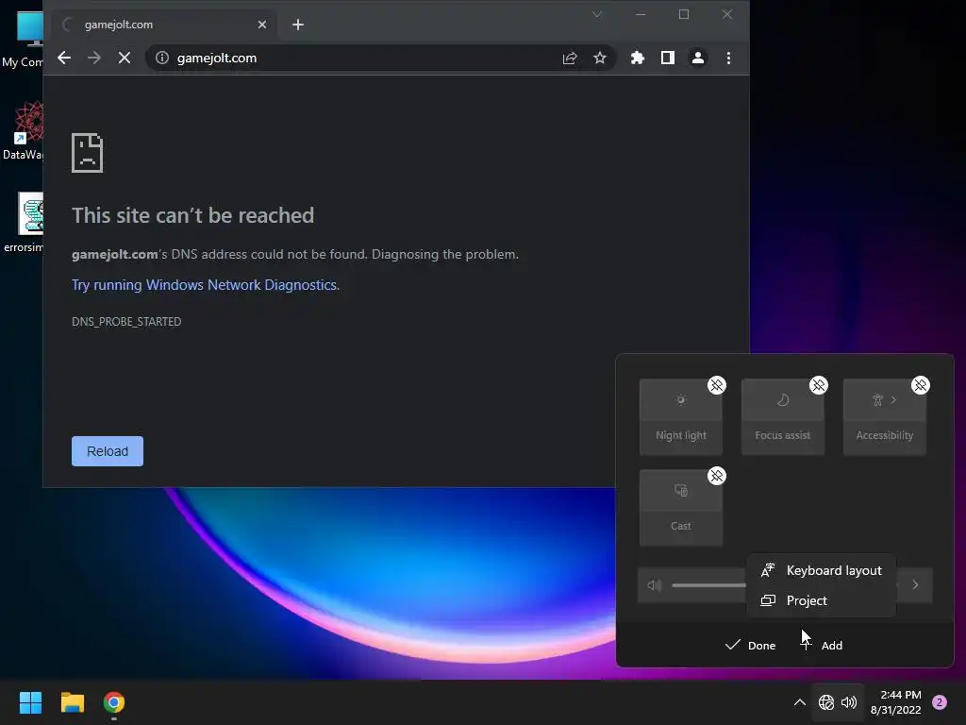Show hidden icons in system tray
Image resolution: width=966 pixels, height=725 pixels.
pyautogui.click(x=800, y=702)
